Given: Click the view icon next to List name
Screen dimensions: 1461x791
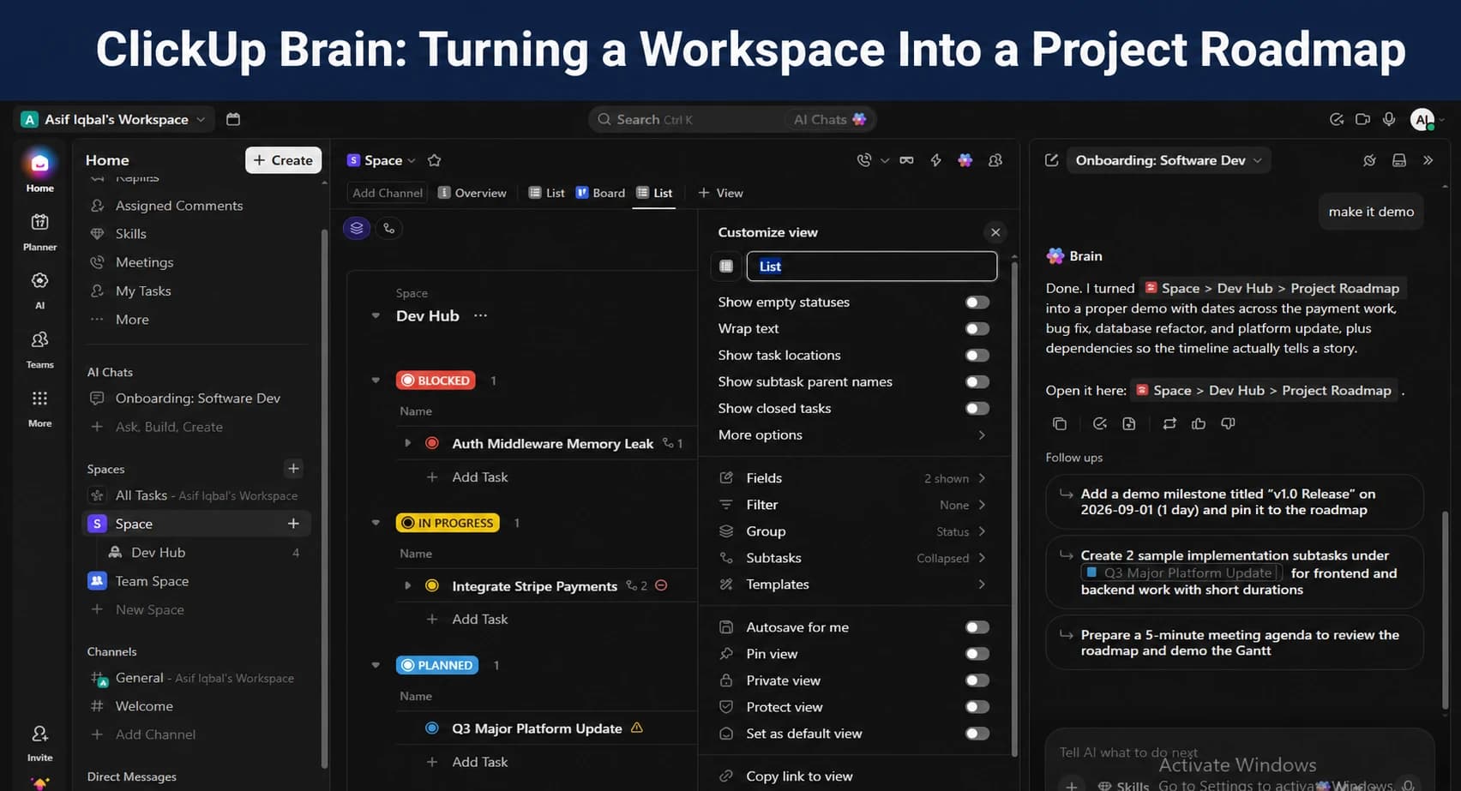Looking at the screenshot, I should 726,267.
